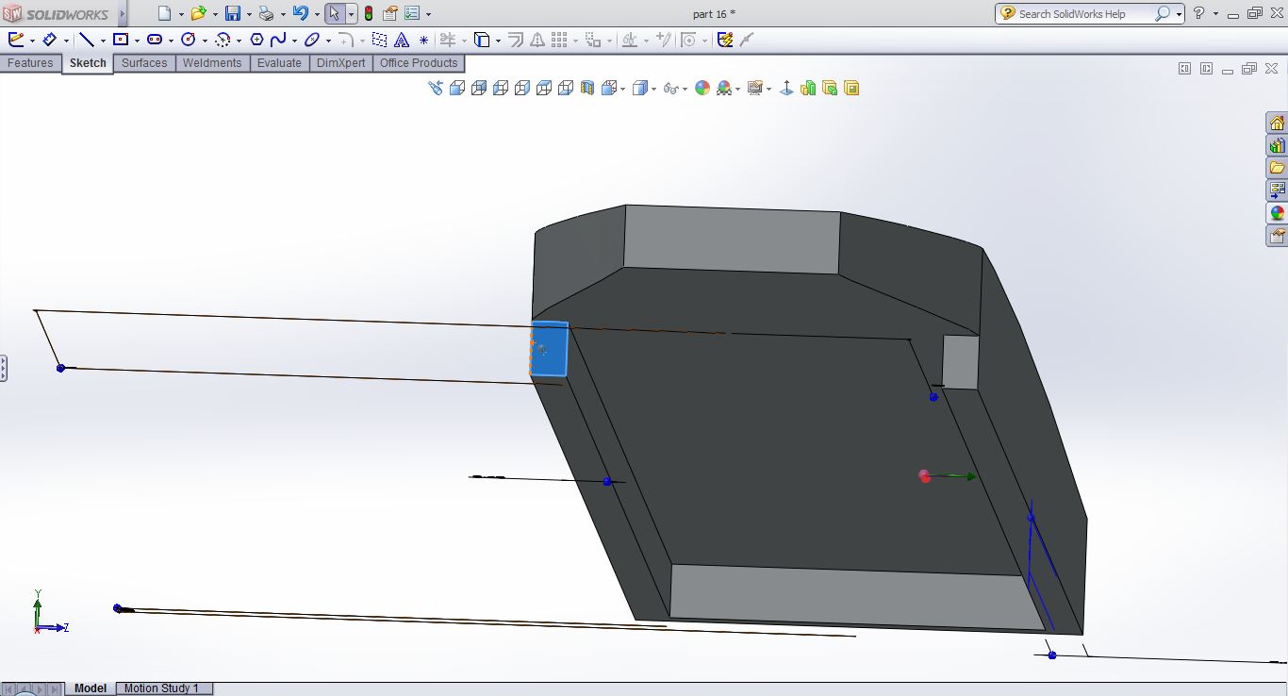Image resolution: width=1288 pixels, height=696 pixels.
Task: Open the Hide/Show Items glasses dropdown
Action: click(x=671, y=88)
